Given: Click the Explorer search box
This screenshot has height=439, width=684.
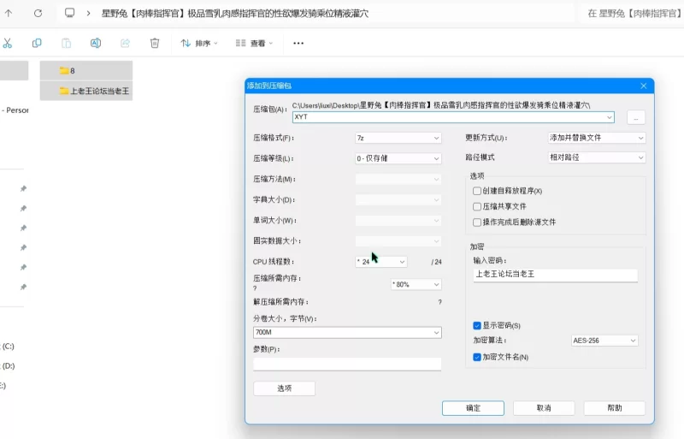Looking at the screenshot, I should [633, 14].
